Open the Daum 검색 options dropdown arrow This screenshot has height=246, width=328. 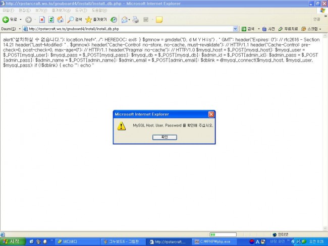(x=259, y=29)
